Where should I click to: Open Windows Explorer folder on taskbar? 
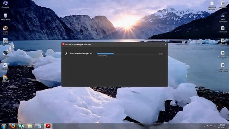coord(30,126)
